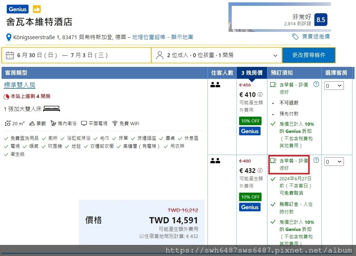Click 10% OFF badge under € 410
Image resolution: width=356 pixels, height=256 pixels.
tap(250, 121)
